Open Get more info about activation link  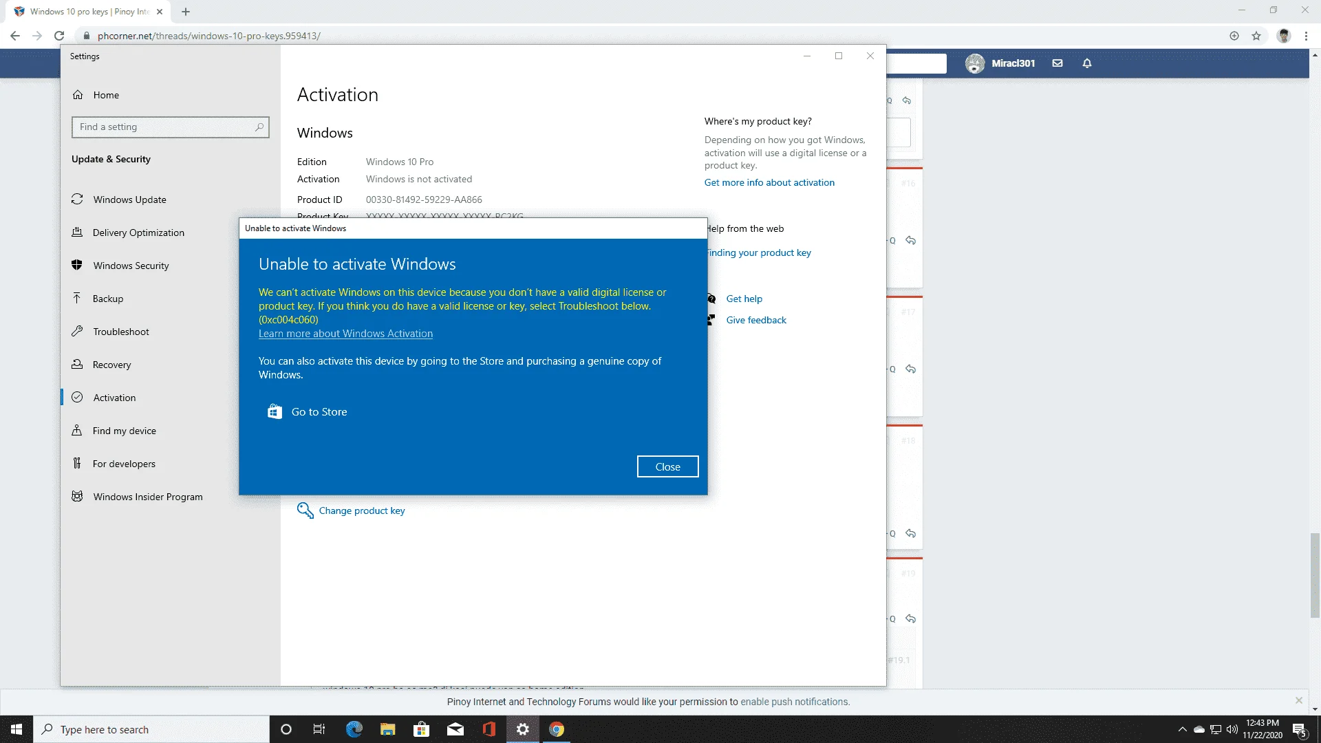[x=769, y=182]
